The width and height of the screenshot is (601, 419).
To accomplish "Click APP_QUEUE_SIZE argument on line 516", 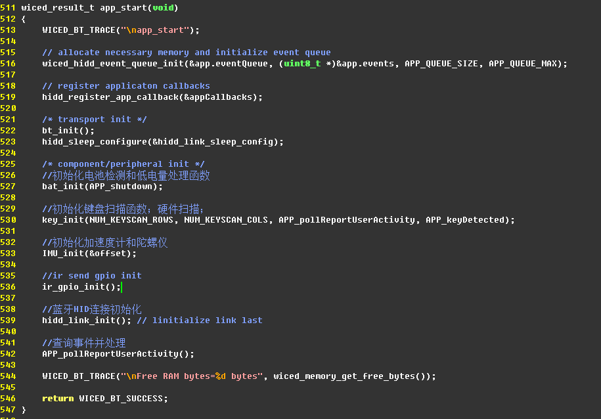I will pos(441,64).
